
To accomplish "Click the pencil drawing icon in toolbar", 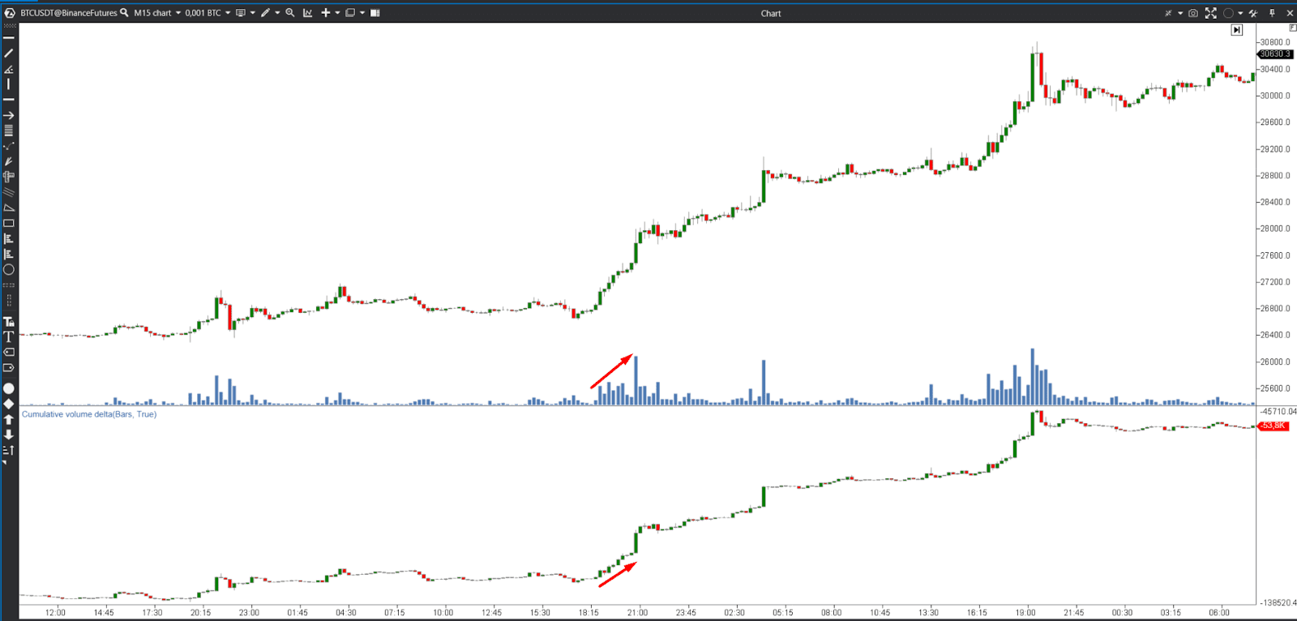I will pos(265,12).
